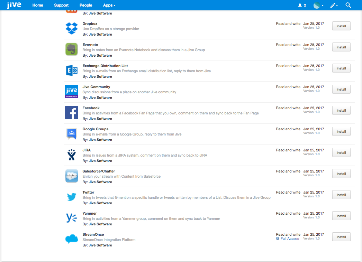This screenshot has height=262, width=362.
Task: Click Twitter row 'Jan 25, 2017' date
Action: point(314,192)
